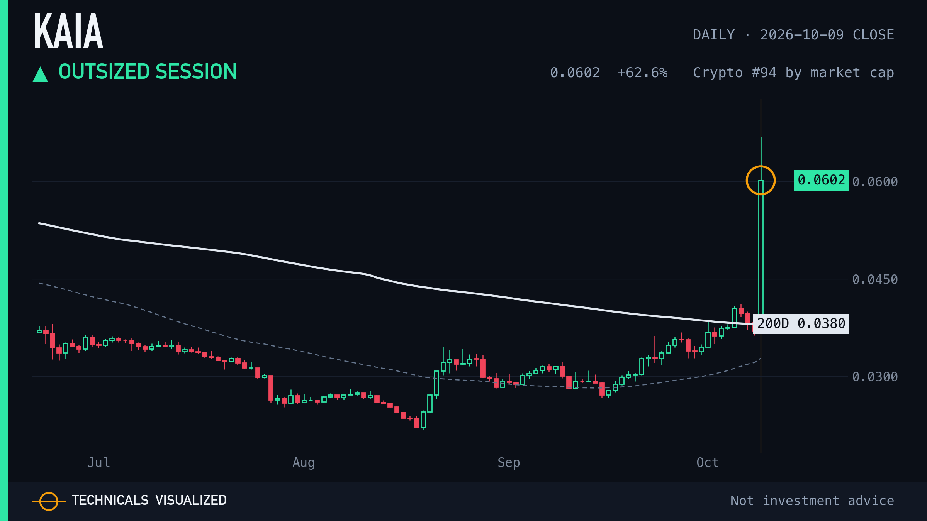The width and height of the screenshot is (927, 521).
Task: Click Crypto #94 by market cap text
Action: (x=793, y=73)
